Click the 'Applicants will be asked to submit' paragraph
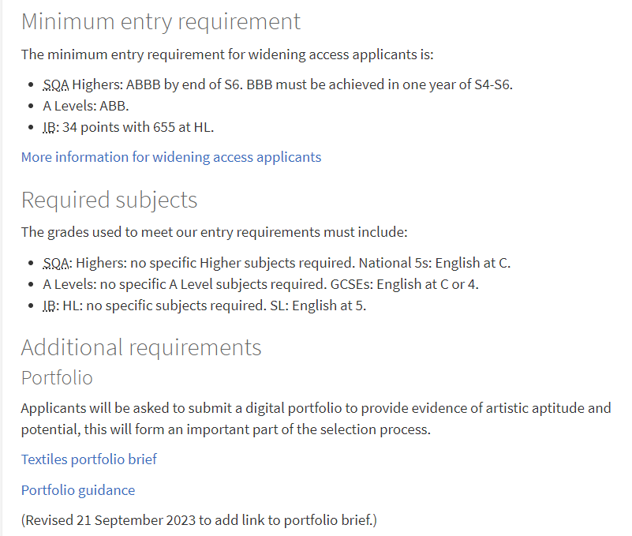632x536 pixels. point(316,418)
